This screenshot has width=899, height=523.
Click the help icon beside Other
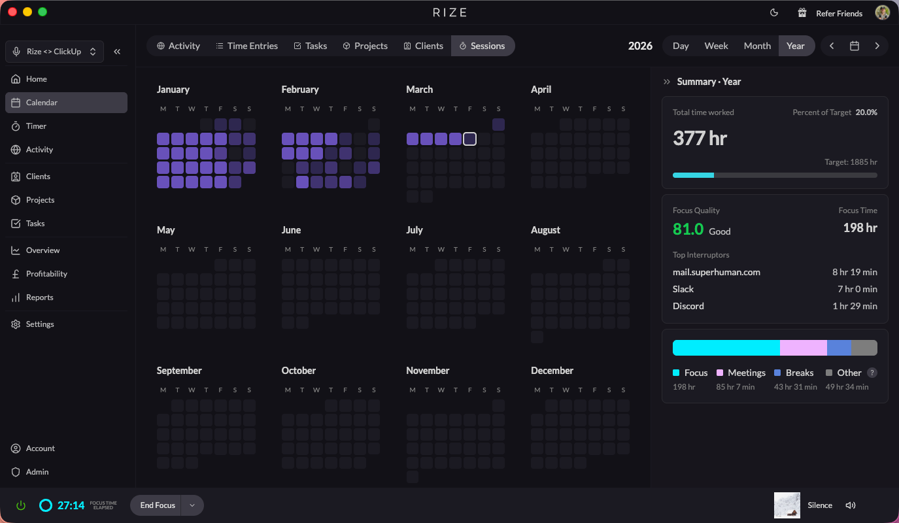(x=872, y=373)
